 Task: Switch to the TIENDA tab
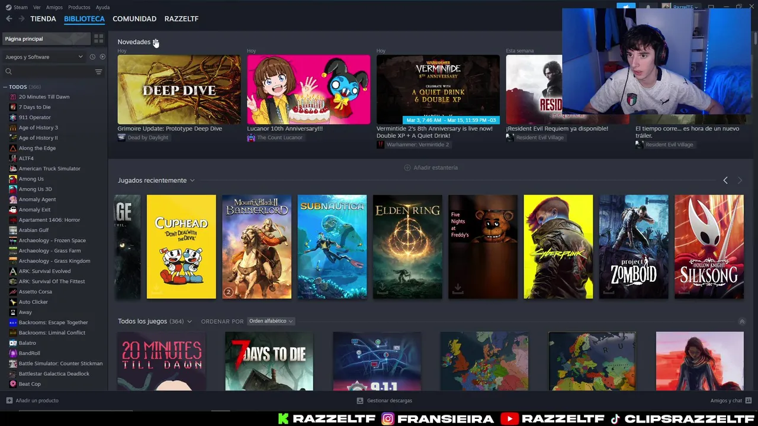43,19
